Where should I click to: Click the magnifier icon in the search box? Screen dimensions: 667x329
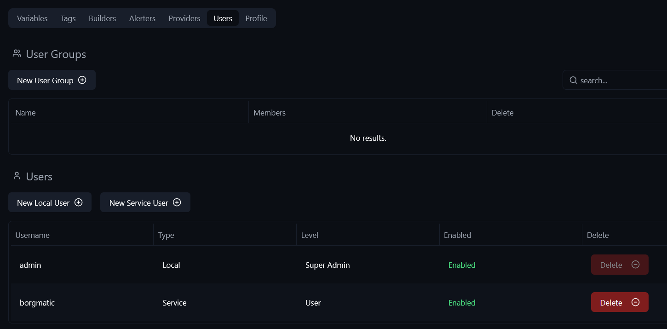tap(573, 80)
